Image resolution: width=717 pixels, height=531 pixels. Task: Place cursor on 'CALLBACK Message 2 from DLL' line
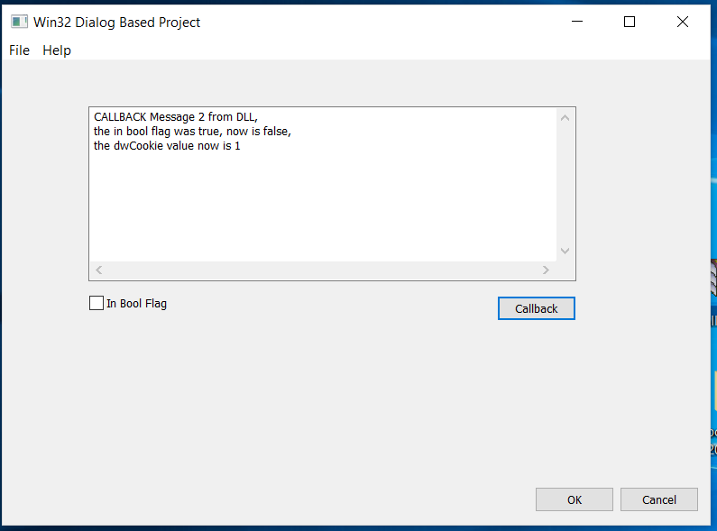pyautogui.click(x=176, y=117)
